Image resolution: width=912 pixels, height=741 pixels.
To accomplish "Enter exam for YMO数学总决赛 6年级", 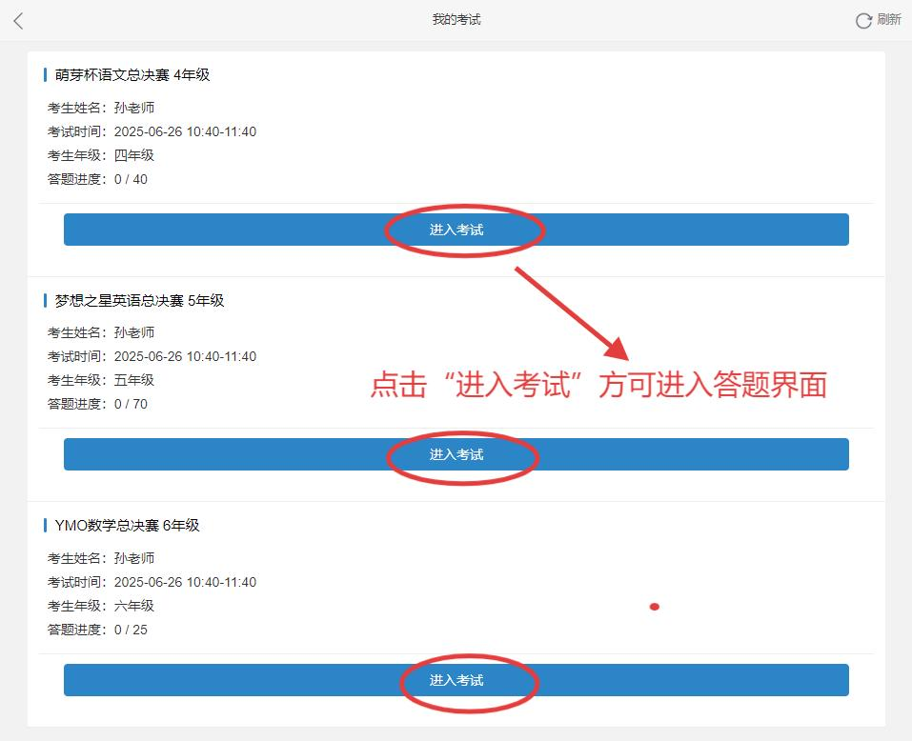I will pos(456,680).
